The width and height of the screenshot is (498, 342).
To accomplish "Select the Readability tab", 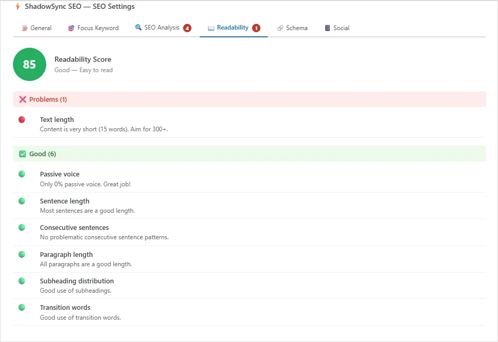I will click(234, 28).
